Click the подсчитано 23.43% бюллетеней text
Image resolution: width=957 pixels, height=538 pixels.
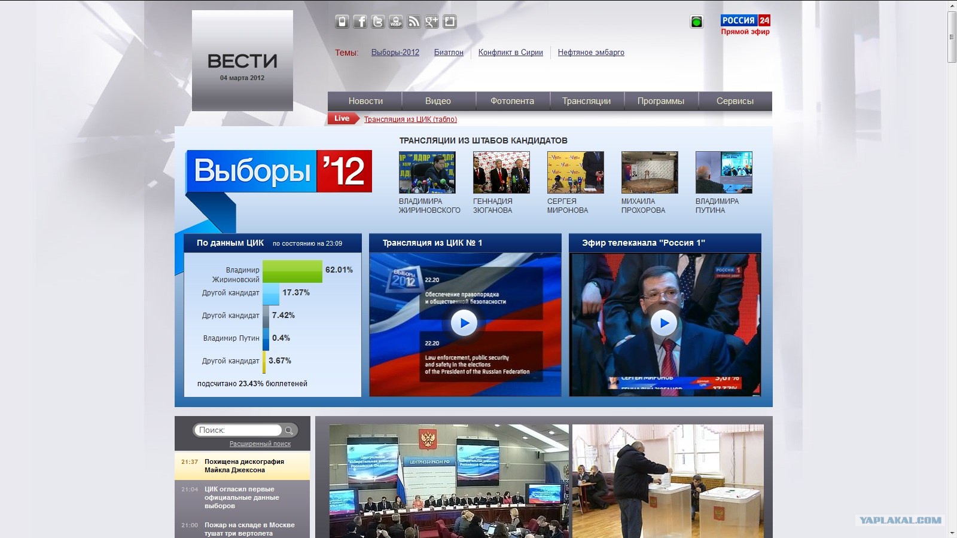click(x=252, y=384)
